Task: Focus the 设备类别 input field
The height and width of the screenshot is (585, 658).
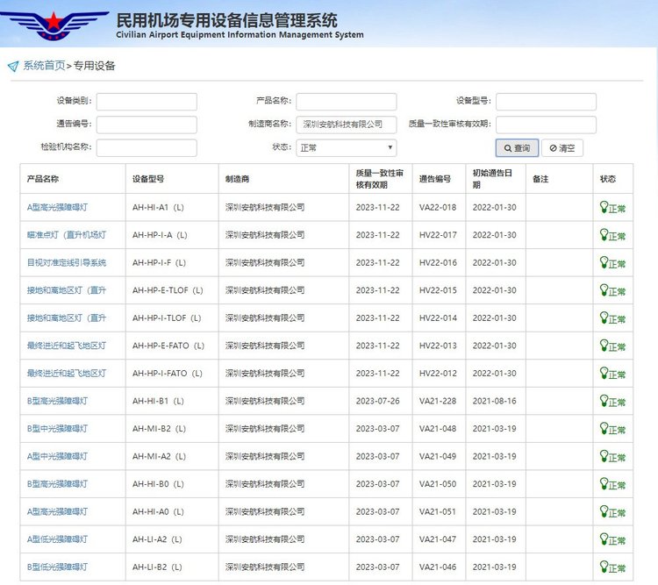Action: tap(147, 102)
